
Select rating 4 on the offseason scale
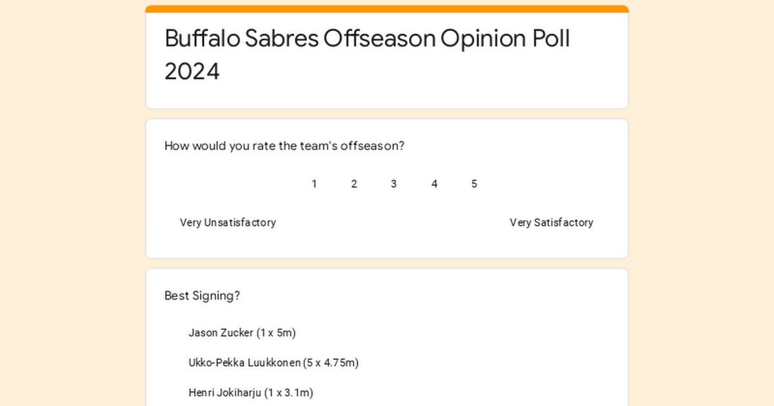tap(434, 184)
